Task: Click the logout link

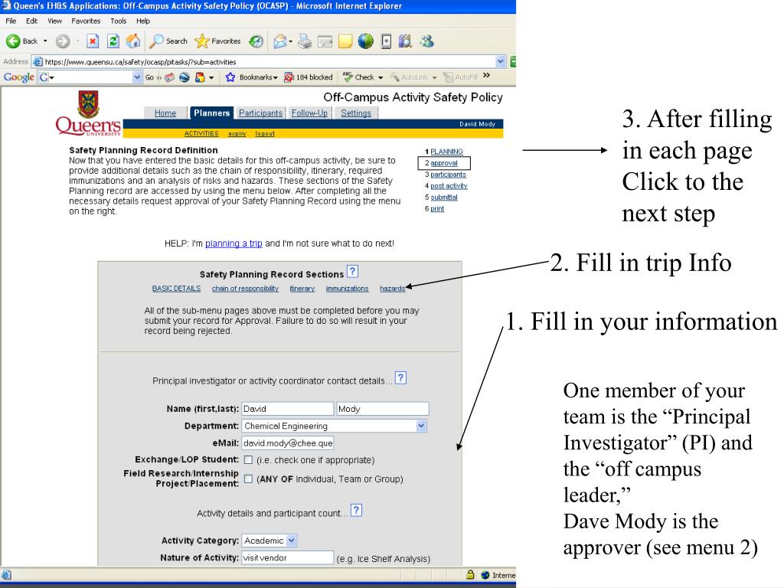Action: (x=265, y=133)
